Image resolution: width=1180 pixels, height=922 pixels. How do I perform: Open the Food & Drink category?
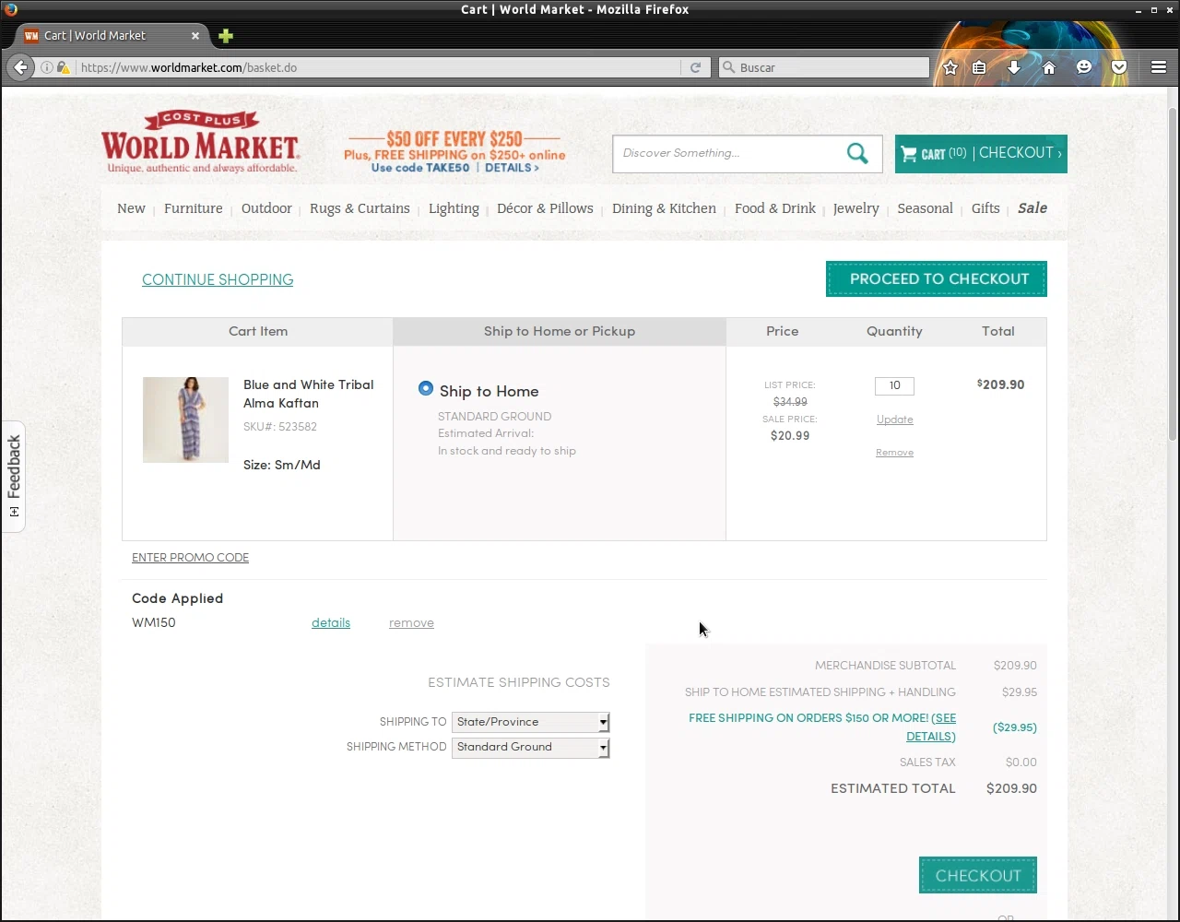point(775,208)
